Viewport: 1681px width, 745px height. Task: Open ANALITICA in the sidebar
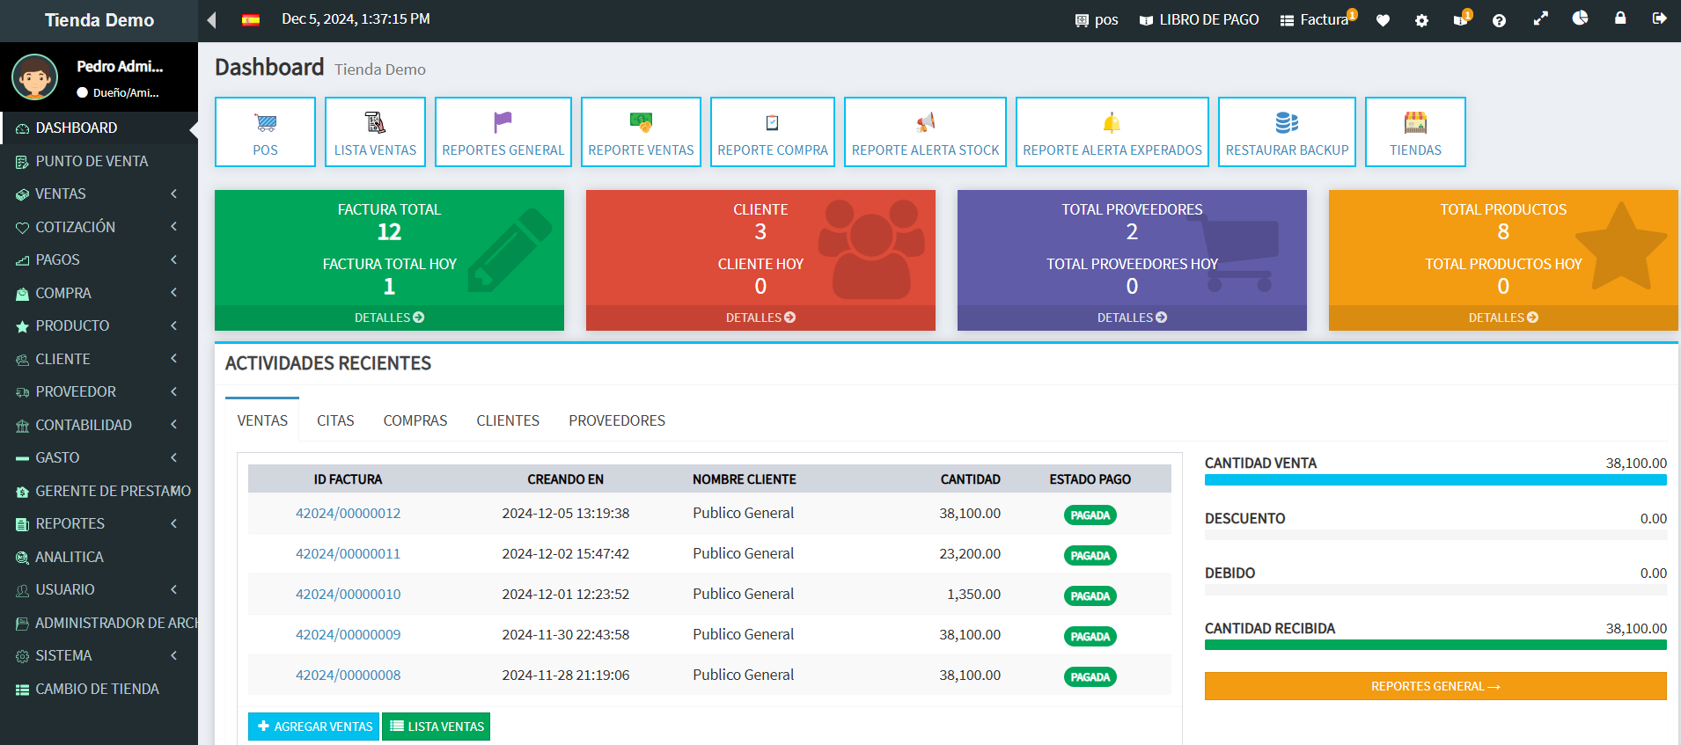coord(99,557)
